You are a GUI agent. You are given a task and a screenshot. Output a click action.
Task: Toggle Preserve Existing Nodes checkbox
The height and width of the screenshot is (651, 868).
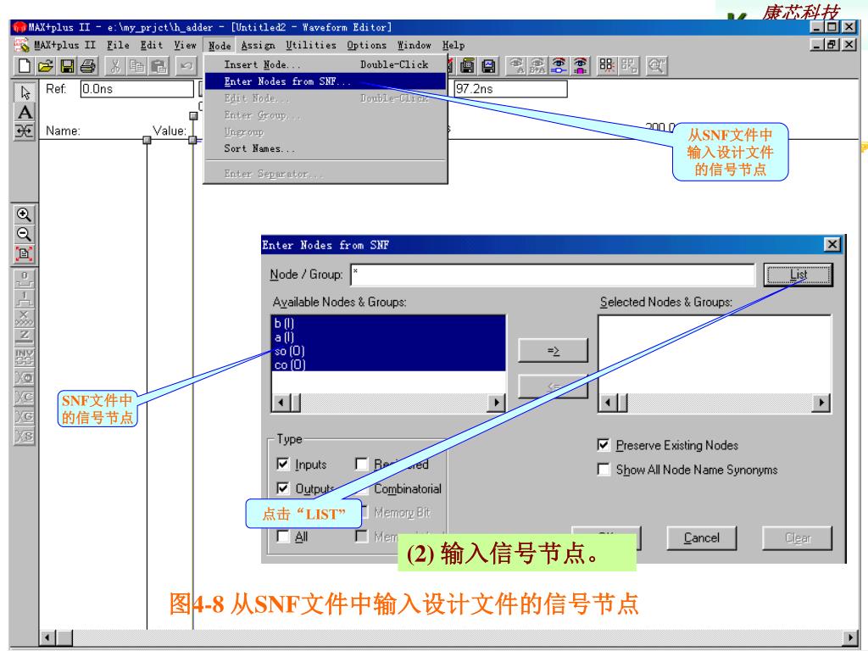(x=604, y=445)
